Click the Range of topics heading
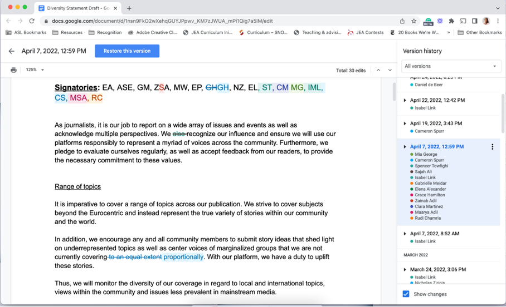The width and height of the screenshot is (506, 307). (x=77, y=186)
